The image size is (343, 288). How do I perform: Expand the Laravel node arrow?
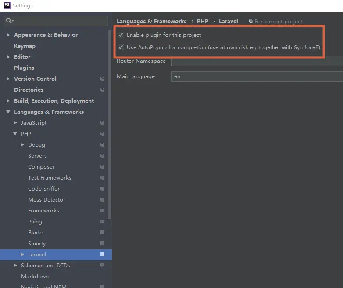[22, 255]
